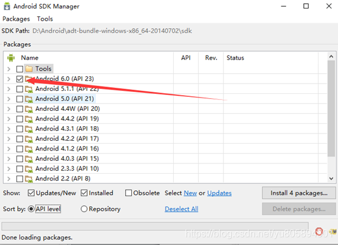Click the scrollbar down arrow
Viewport: 338px width, 245px height.
coord(331,179)
